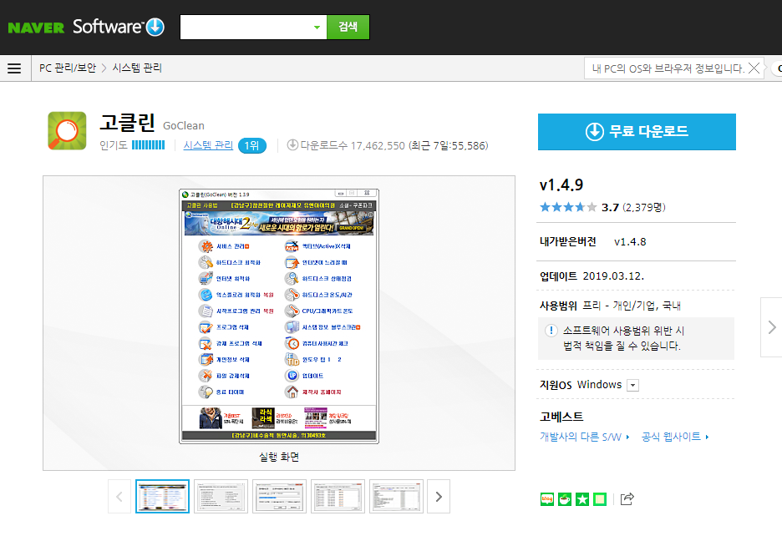Click the update date 2019.03.12. text
Image resolution: width=782 pixels, height=536 pixels.
(x=613, y=276)
